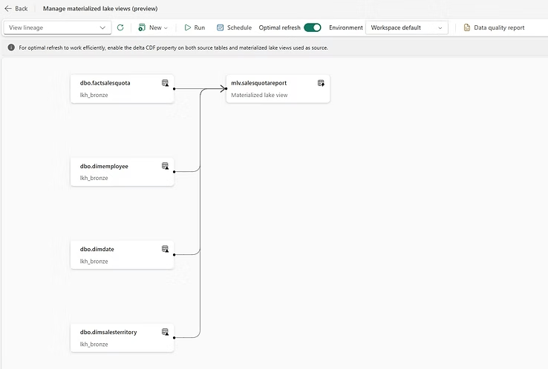This screenshot has height=369, width=548.
Task: Click the info icon in notification bar
Action: click(11, 47)
